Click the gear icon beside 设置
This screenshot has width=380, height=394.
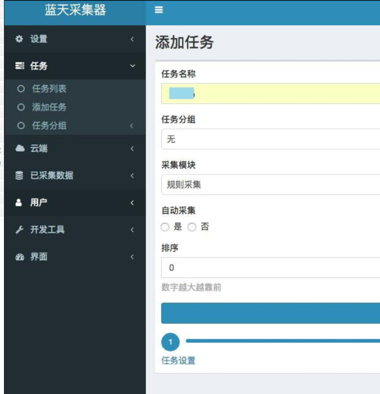coord(19,39)
